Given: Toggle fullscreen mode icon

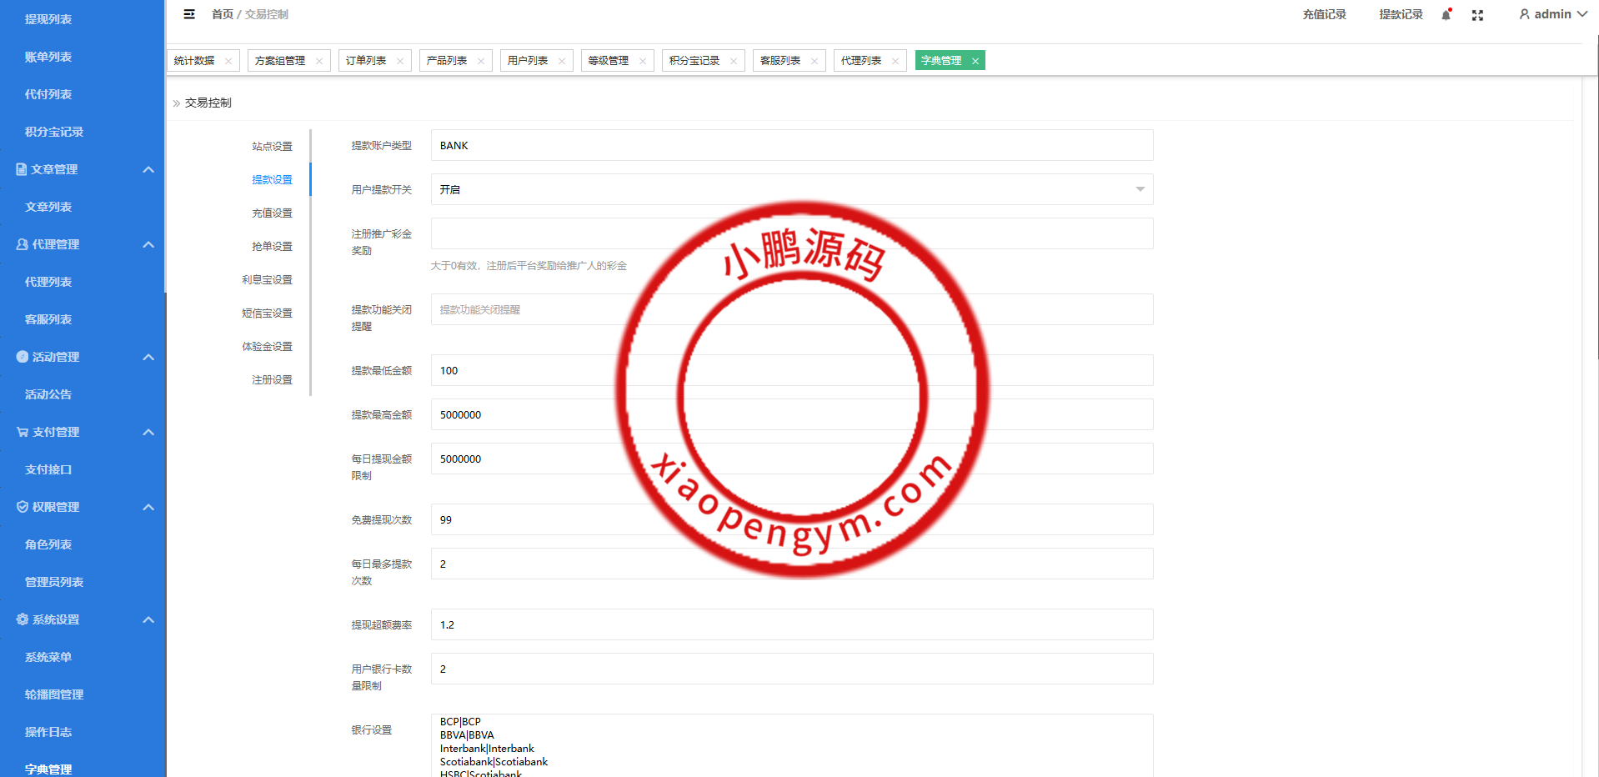Looking at the screenshot, I should [1477, 15].
